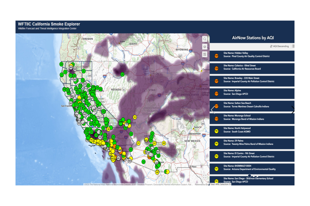Click AQI 136 badge for Calexico
Image resolution: width=310 pixels, height=206 pixels.
[216, 68]
